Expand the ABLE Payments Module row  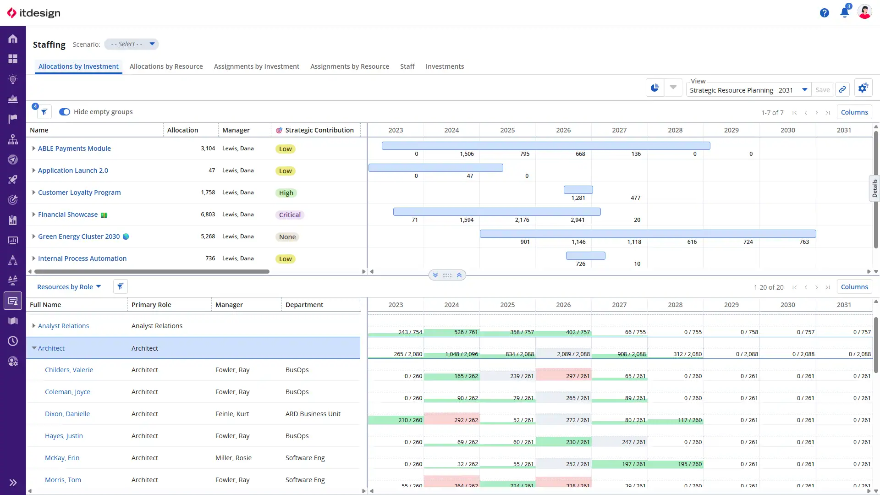[x=33, y=148]
